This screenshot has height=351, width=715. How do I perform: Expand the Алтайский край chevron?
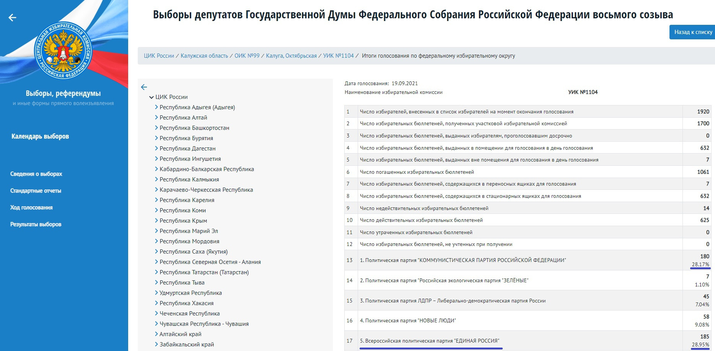[x=156, y=334]
